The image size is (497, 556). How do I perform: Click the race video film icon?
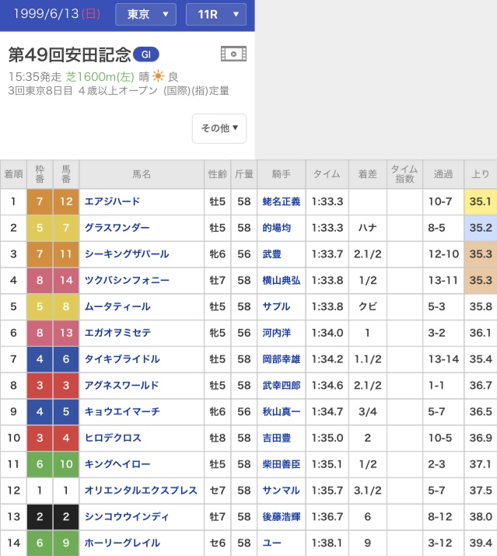pos(233,54)
